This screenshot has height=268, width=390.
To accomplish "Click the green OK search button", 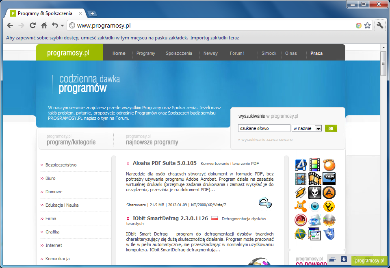I will click(x=331, y=128).
